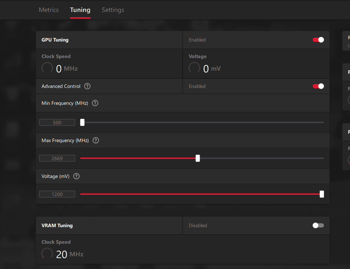Click the Min Frequency slider handle
The image size is (350, 269).
click(82, 122)
